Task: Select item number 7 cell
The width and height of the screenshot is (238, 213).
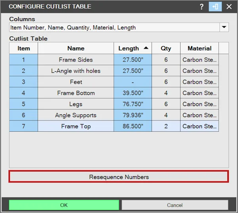Action: point(23,126)
